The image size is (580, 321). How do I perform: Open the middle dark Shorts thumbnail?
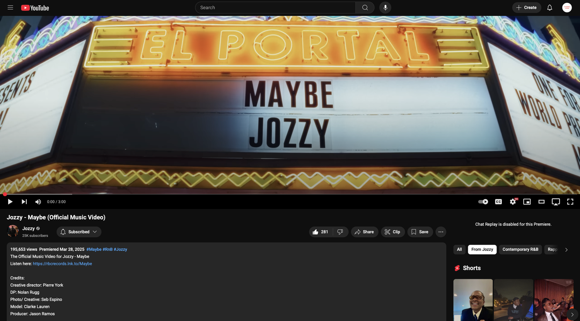point(513,300)
